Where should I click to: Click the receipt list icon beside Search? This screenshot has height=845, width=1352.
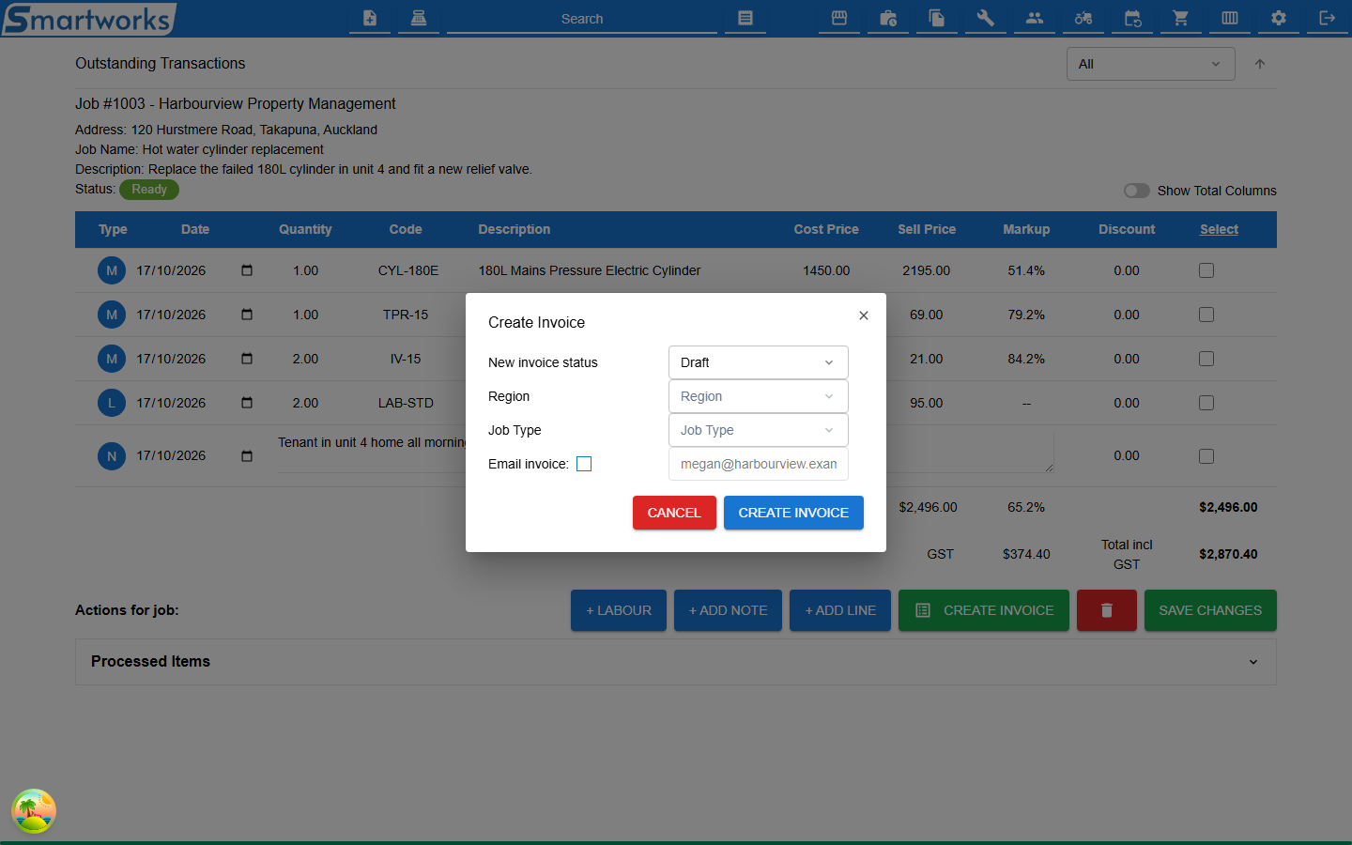click(745, 18)
